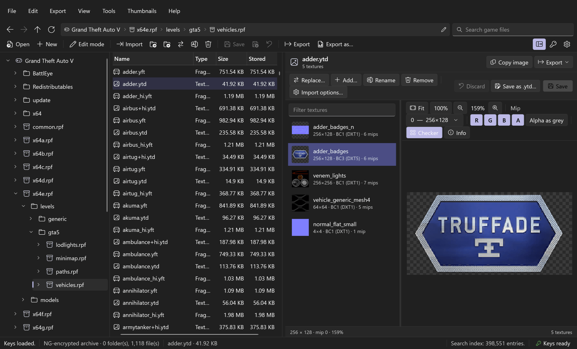The width and height of the screenshot is (577, 349).
Task: Click the trash delete icon in toolbar
Action: pos(208,44)
